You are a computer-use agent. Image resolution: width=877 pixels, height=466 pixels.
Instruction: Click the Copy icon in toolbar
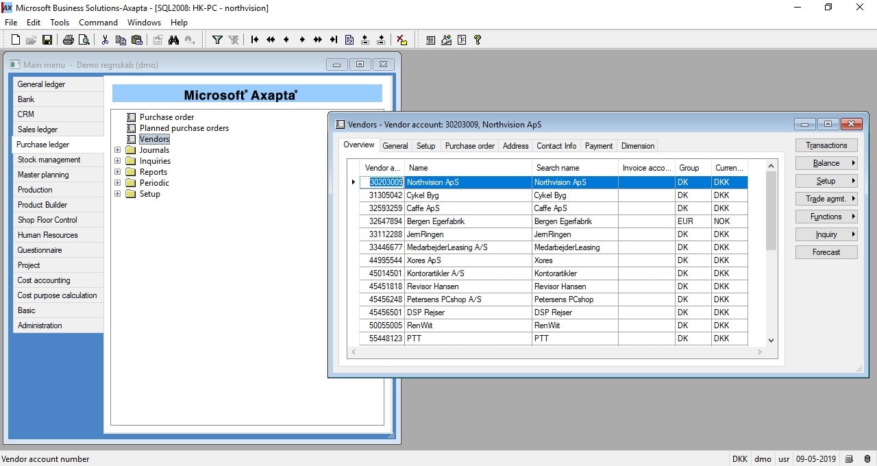pos(121,40)
